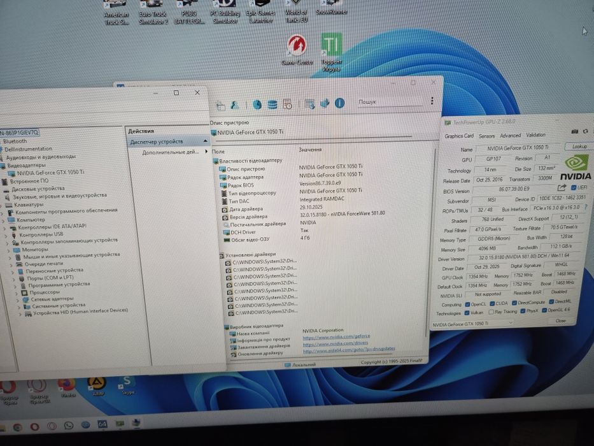Open WhatsApp from the taskbar

coord(68,426)
